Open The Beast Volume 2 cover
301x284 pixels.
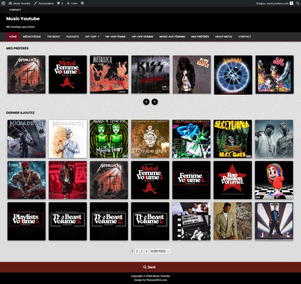109,221
